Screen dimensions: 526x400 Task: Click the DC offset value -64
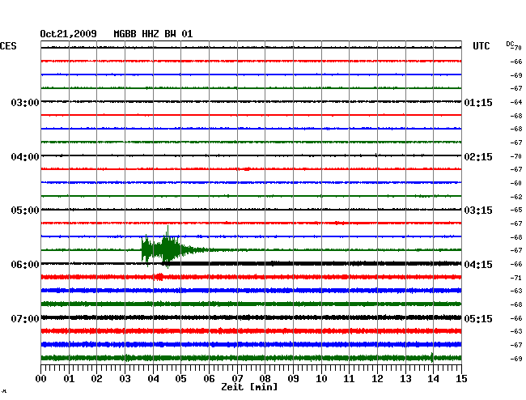coord(516,102)
